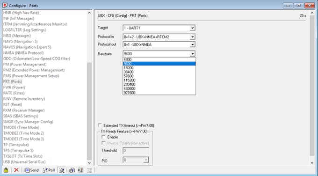Enable Extended TX timeout checkbox
The height and width of the screenshot is (176, 318).
(x=100, y=125)
